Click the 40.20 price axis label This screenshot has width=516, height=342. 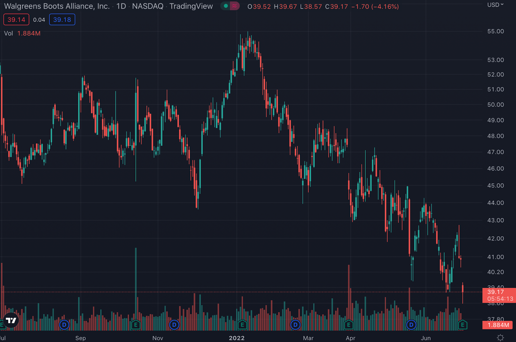tap(496, 272)
